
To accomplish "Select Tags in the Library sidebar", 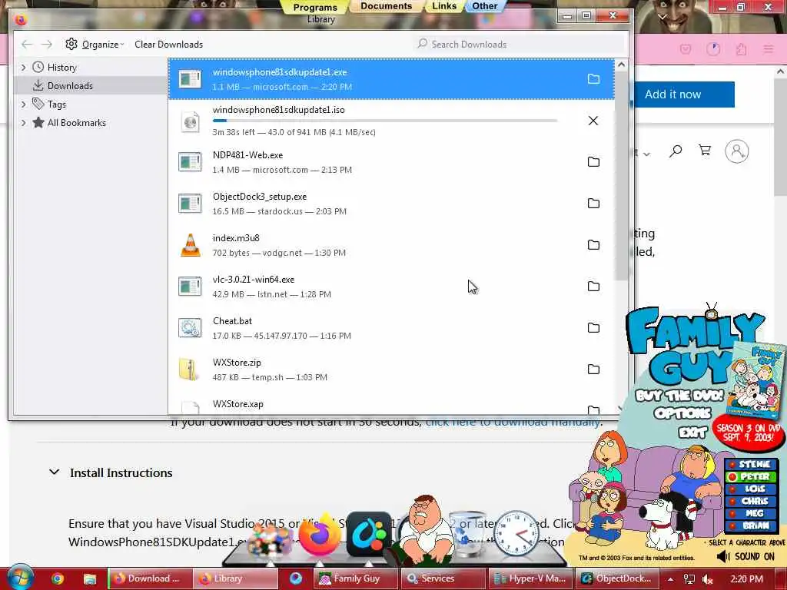I will tap(57, 104).
